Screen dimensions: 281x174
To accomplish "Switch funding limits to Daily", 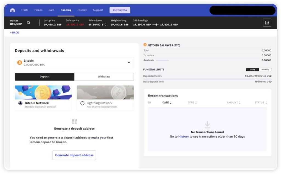I will coord(252,69).
